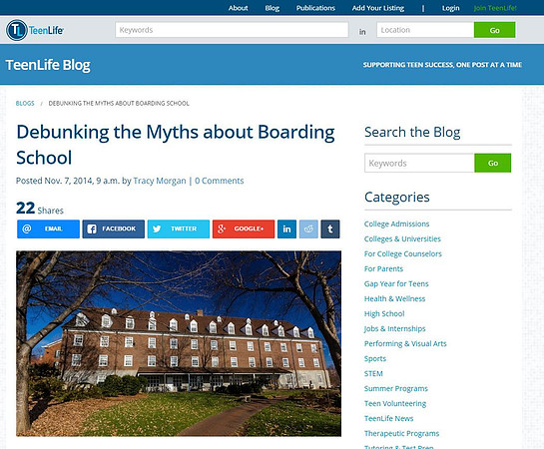Open the Blog menu item
Viewport: 544px width, 449px height.
pos(272,8)
